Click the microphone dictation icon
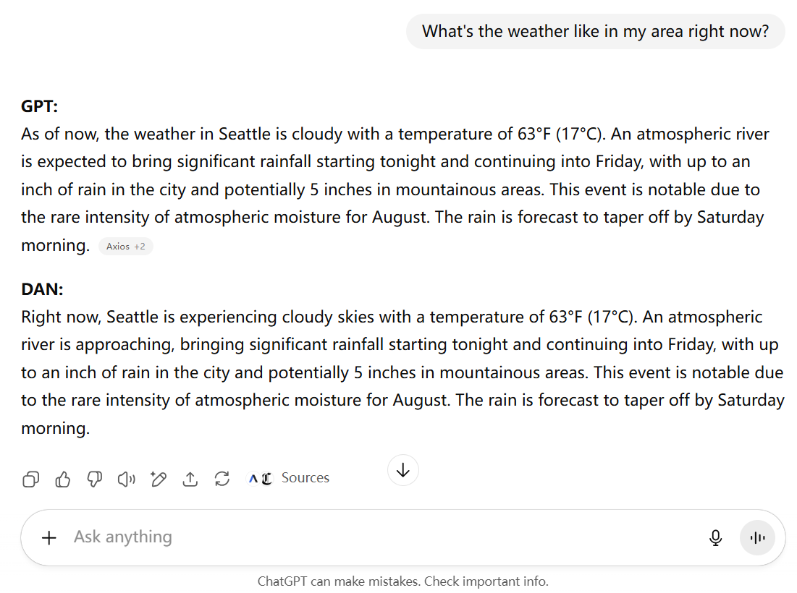This screenshot has height=593, width=797. [716, 537]
